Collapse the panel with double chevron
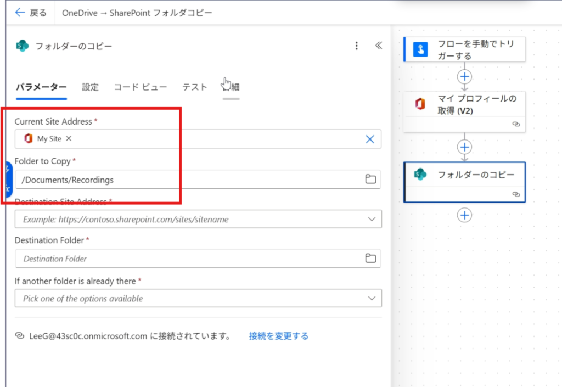Screen dimensions: 562x387 [378, 46]
